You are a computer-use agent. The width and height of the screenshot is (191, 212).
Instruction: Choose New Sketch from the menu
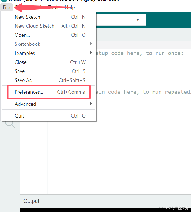point(48,17)
